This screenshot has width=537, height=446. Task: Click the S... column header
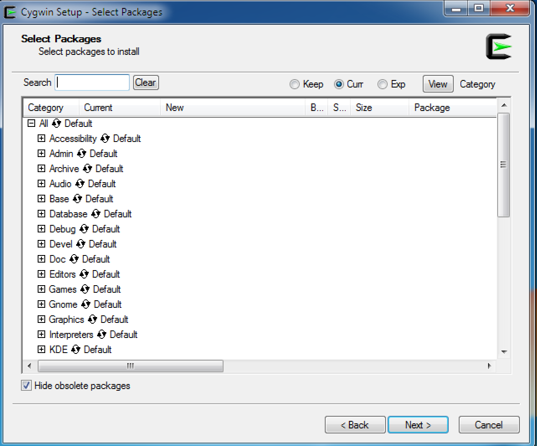point(339,108)
